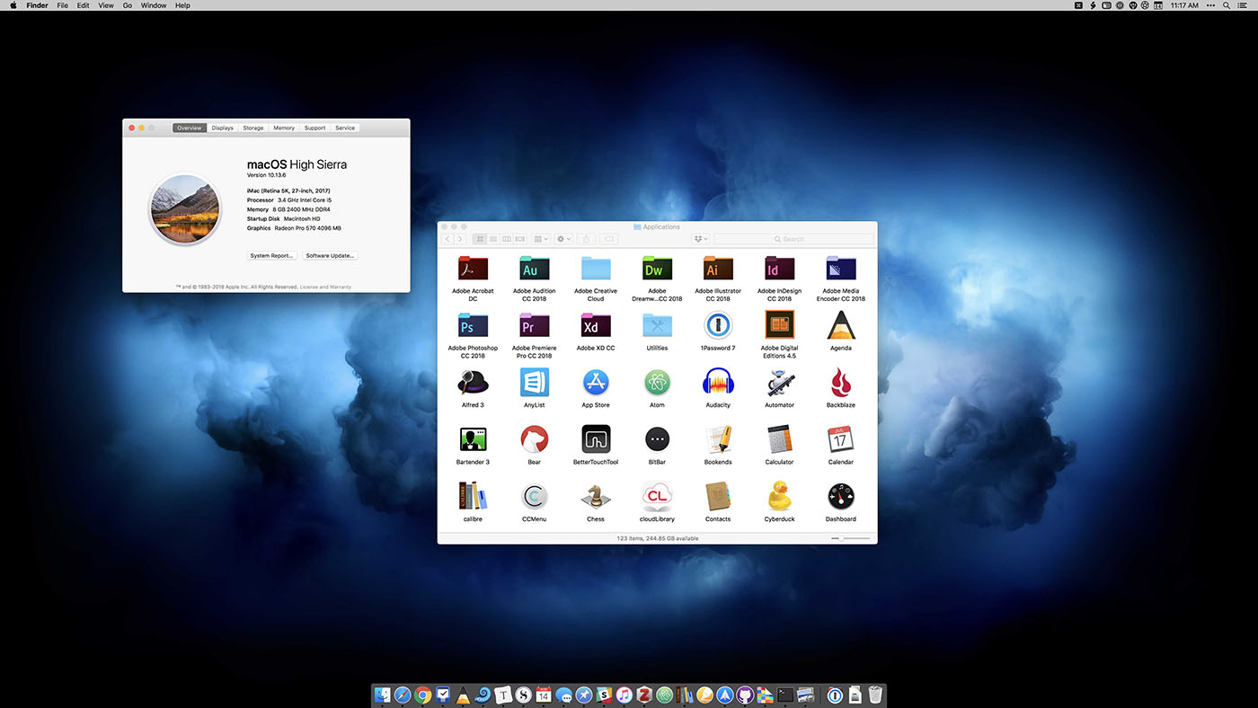Select Adobe Premiere Pro CC 2018

[x=534, y=325]
